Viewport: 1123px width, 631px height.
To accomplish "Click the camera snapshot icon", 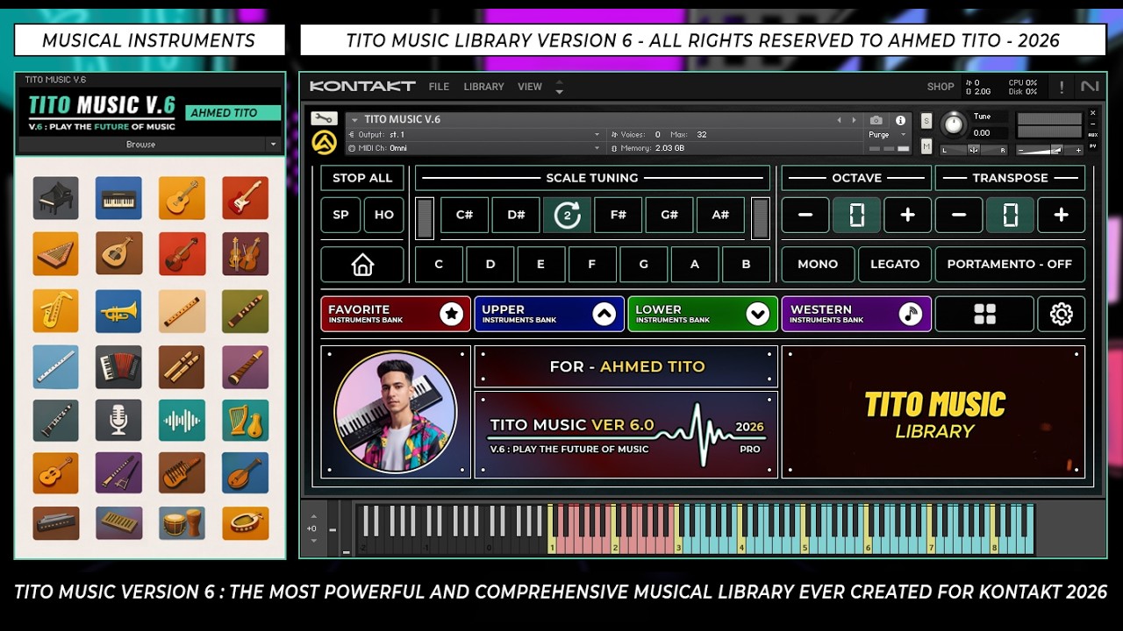I will pyautogui.click(x=876, y=120).
